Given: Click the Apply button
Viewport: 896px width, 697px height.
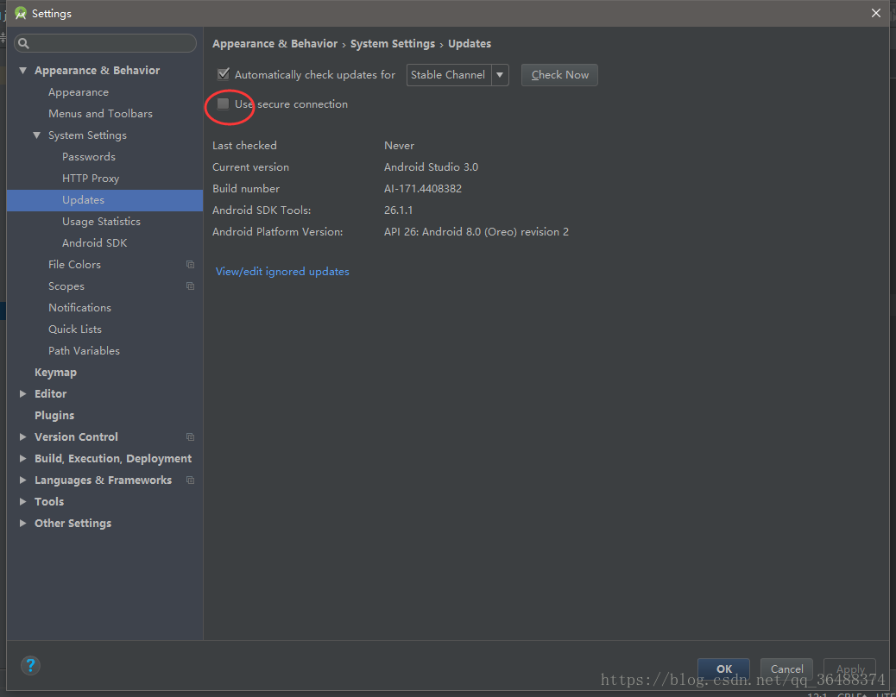Looking at the screenshot, I should pos(849,669).
